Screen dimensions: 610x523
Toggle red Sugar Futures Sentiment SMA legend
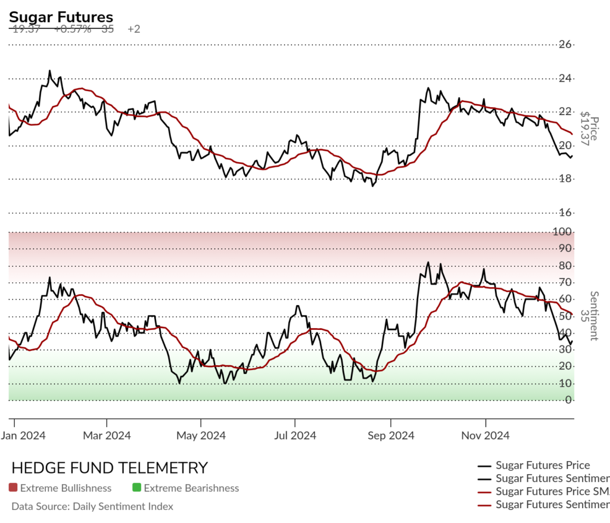pyautogui.click(x=543, y=505)
